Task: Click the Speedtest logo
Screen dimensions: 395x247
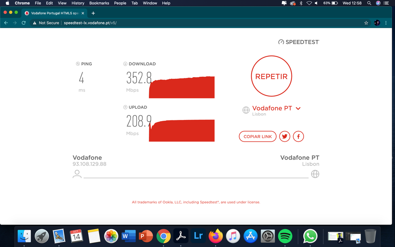Action: pos(298,42)
